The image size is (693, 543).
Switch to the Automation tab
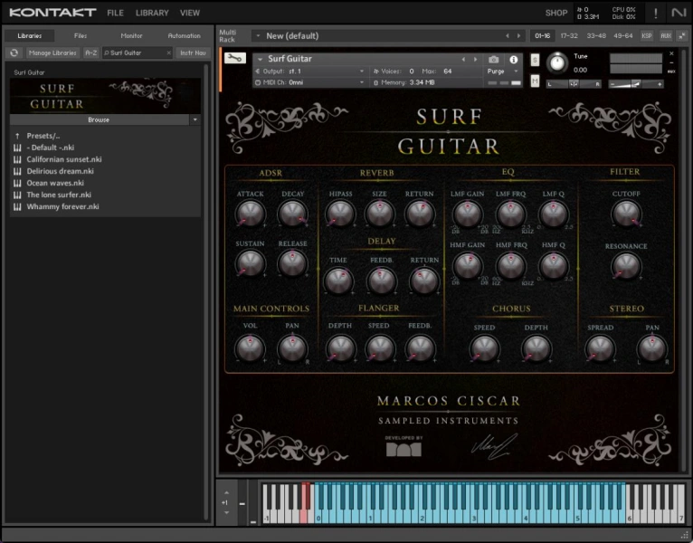point(184,35)
